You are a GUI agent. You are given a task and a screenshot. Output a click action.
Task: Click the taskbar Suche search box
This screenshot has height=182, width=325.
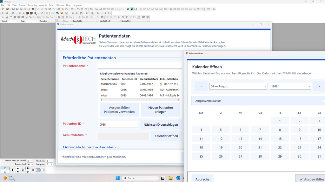[x=141, y=178]
